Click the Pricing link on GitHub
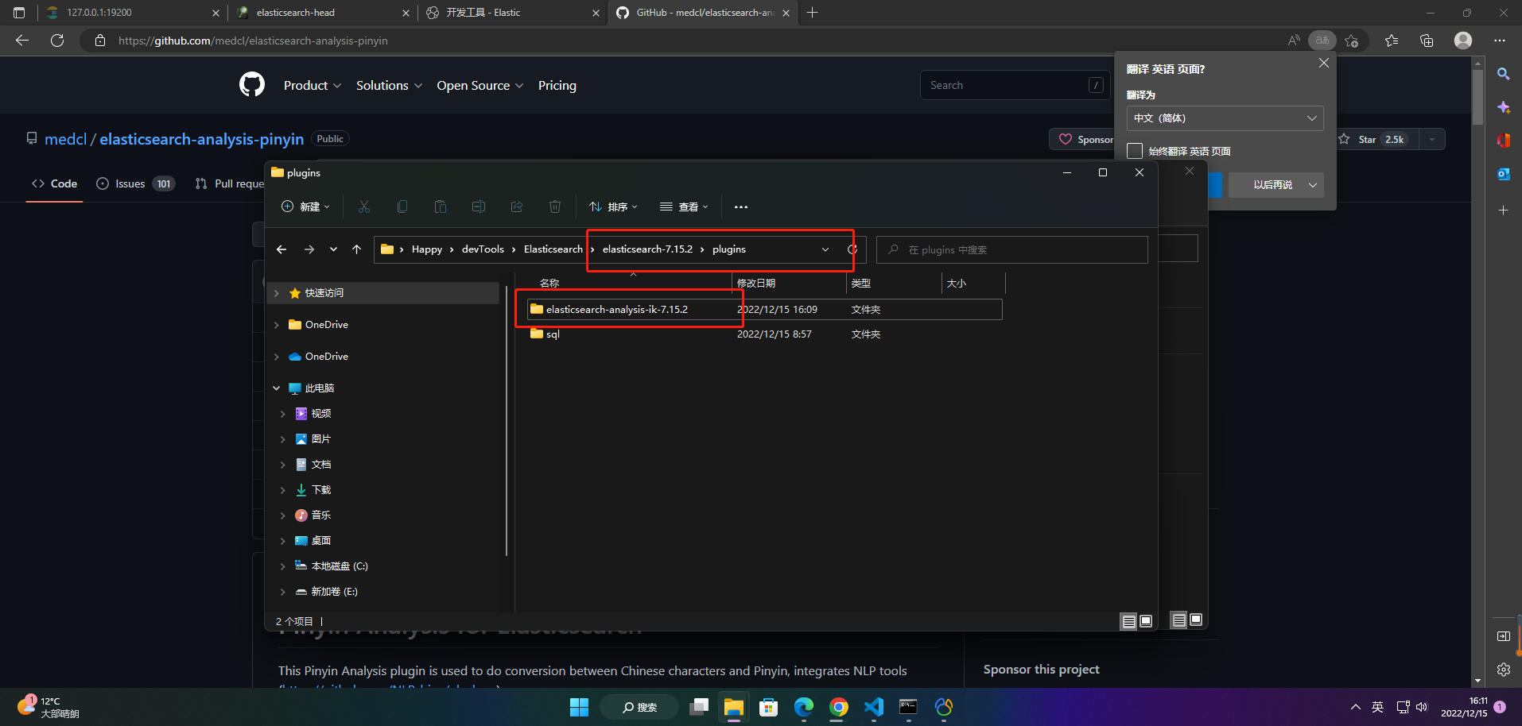Image resolution: width=1522 pixels, height=726 pixels. tap(557, 85)
